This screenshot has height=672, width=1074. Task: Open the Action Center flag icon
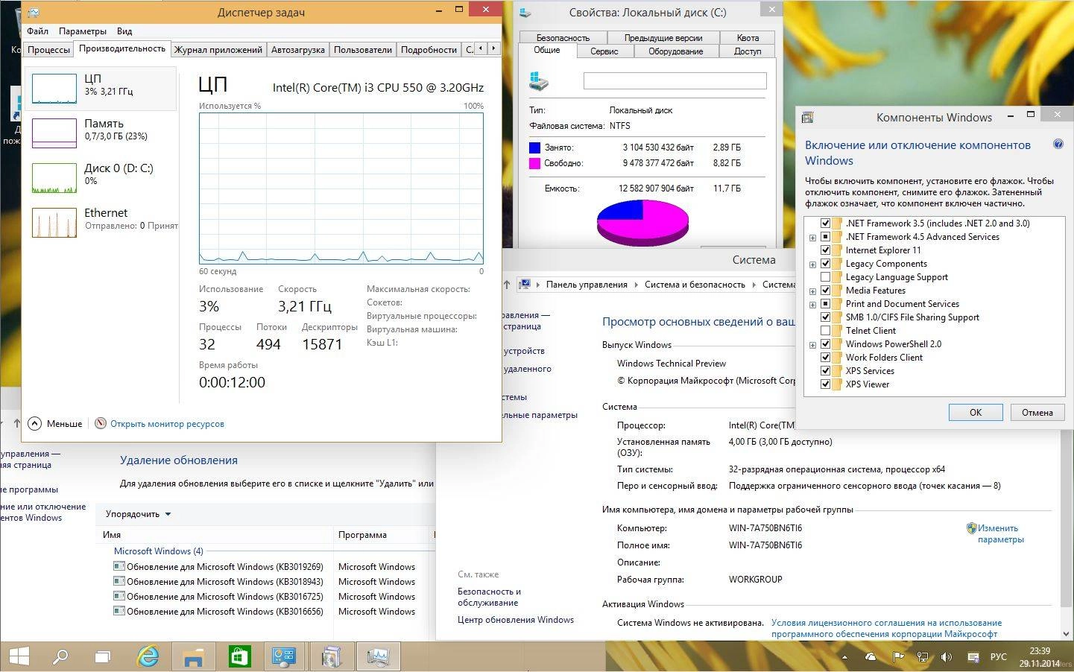898,657
